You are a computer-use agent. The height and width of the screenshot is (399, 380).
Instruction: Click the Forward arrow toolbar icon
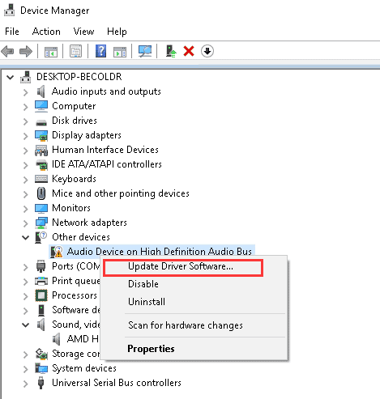click(x=26, y=51)
